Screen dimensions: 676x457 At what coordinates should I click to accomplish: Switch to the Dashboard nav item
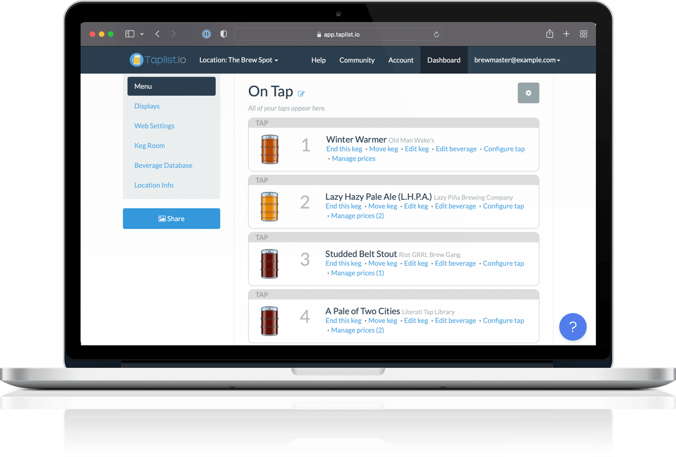[443, 60]
